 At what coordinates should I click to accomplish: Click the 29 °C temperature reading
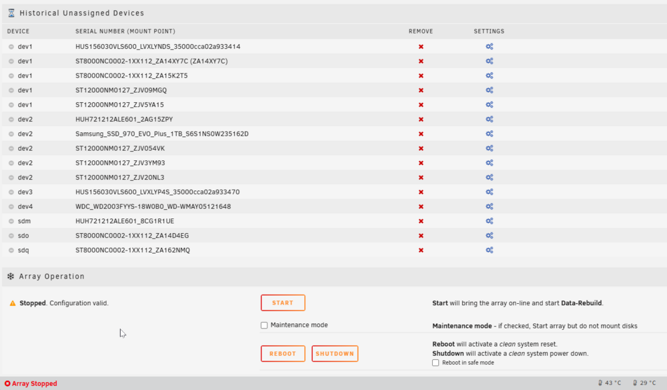[644, 383]
